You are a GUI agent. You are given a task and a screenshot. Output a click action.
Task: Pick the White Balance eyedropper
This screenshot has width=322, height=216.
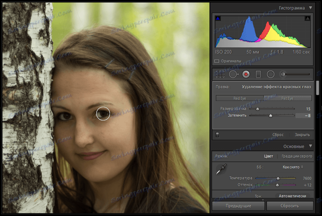[221, 168]
